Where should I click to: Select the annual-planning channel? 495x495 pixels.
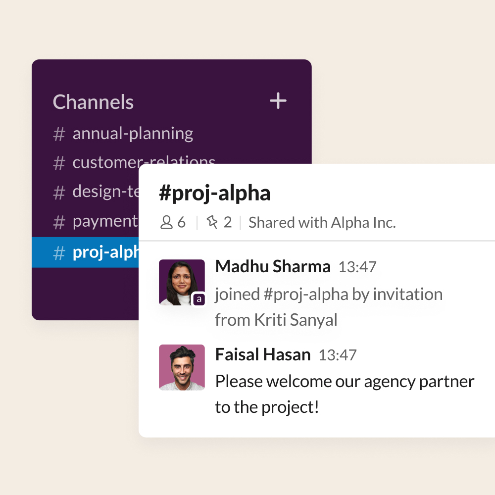(133, 134)
